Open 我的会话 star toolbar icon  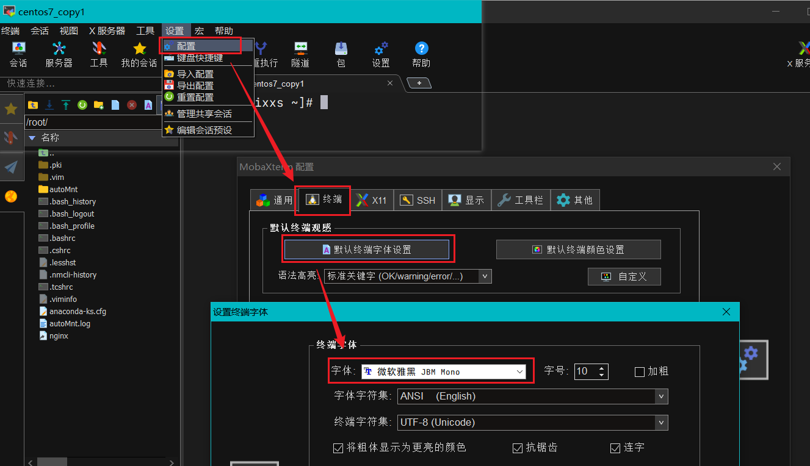click(139, 54)
